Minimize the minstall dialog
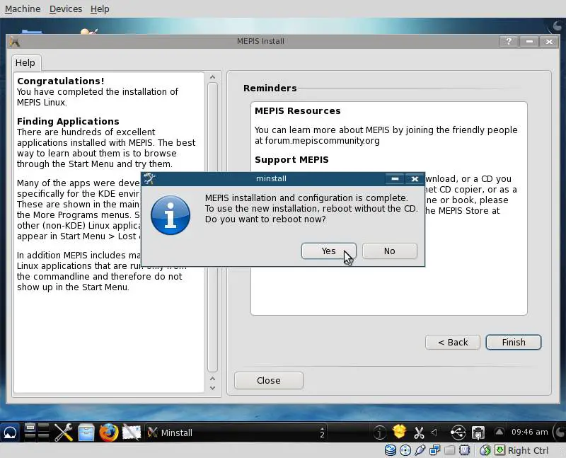This screenshot has height=458, width=566. coord(395,179)
